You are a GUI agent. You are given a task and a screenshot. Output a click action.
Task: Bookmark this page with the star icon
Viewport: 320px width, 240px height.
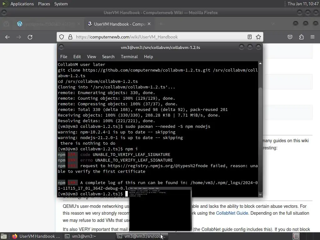[x=258, y=37]
